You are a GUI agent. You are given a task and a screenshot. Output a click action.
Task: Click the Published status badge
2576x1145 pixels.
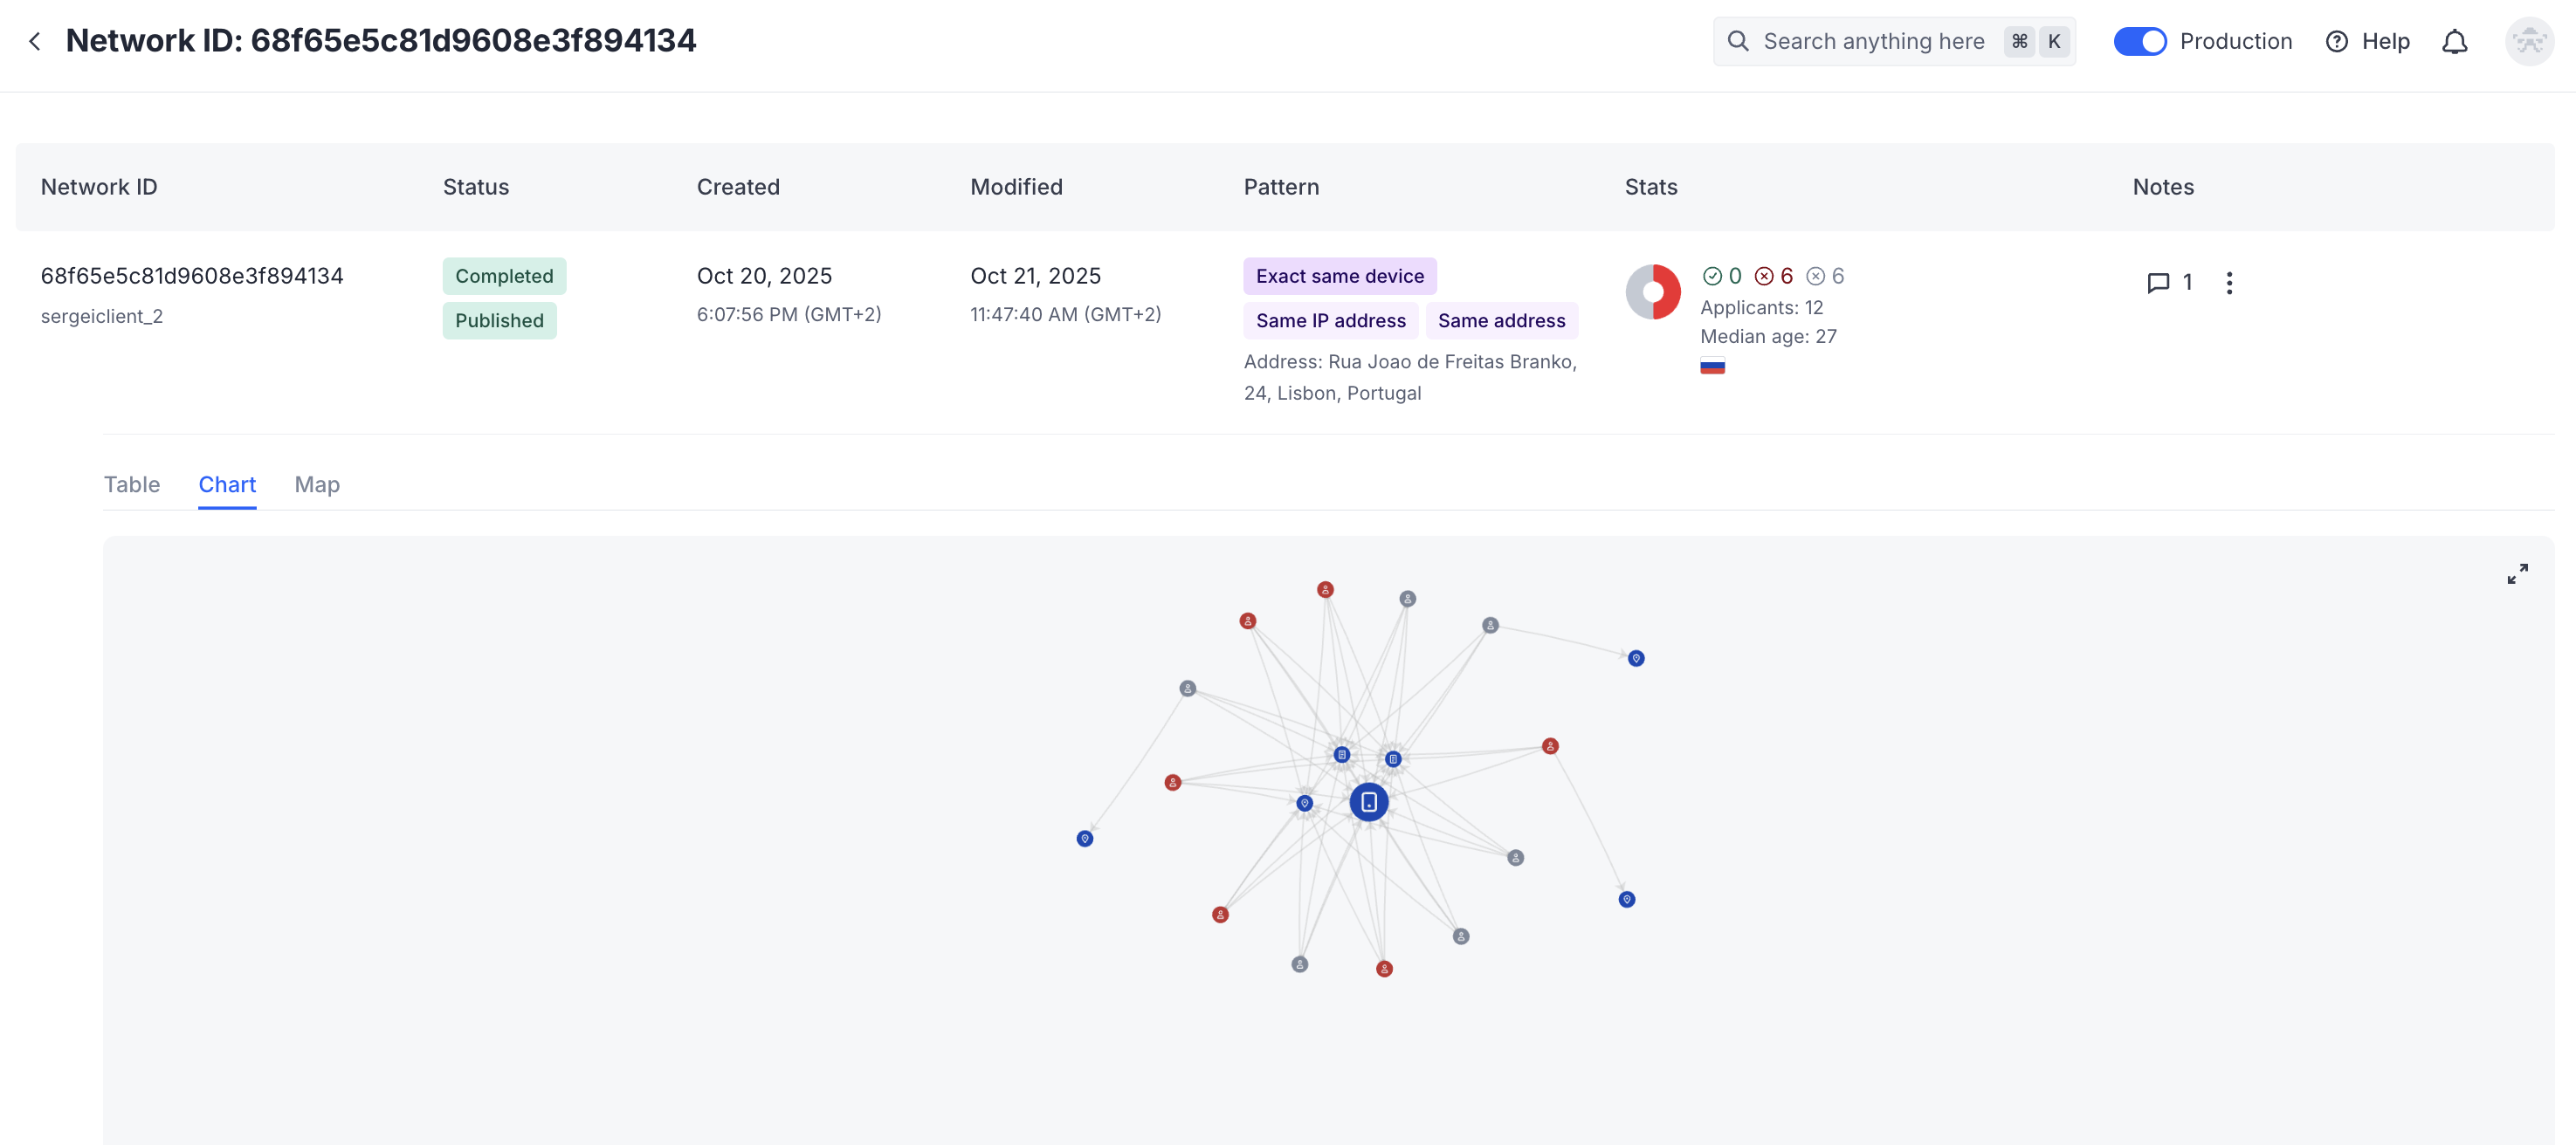(x=500, y=320)
